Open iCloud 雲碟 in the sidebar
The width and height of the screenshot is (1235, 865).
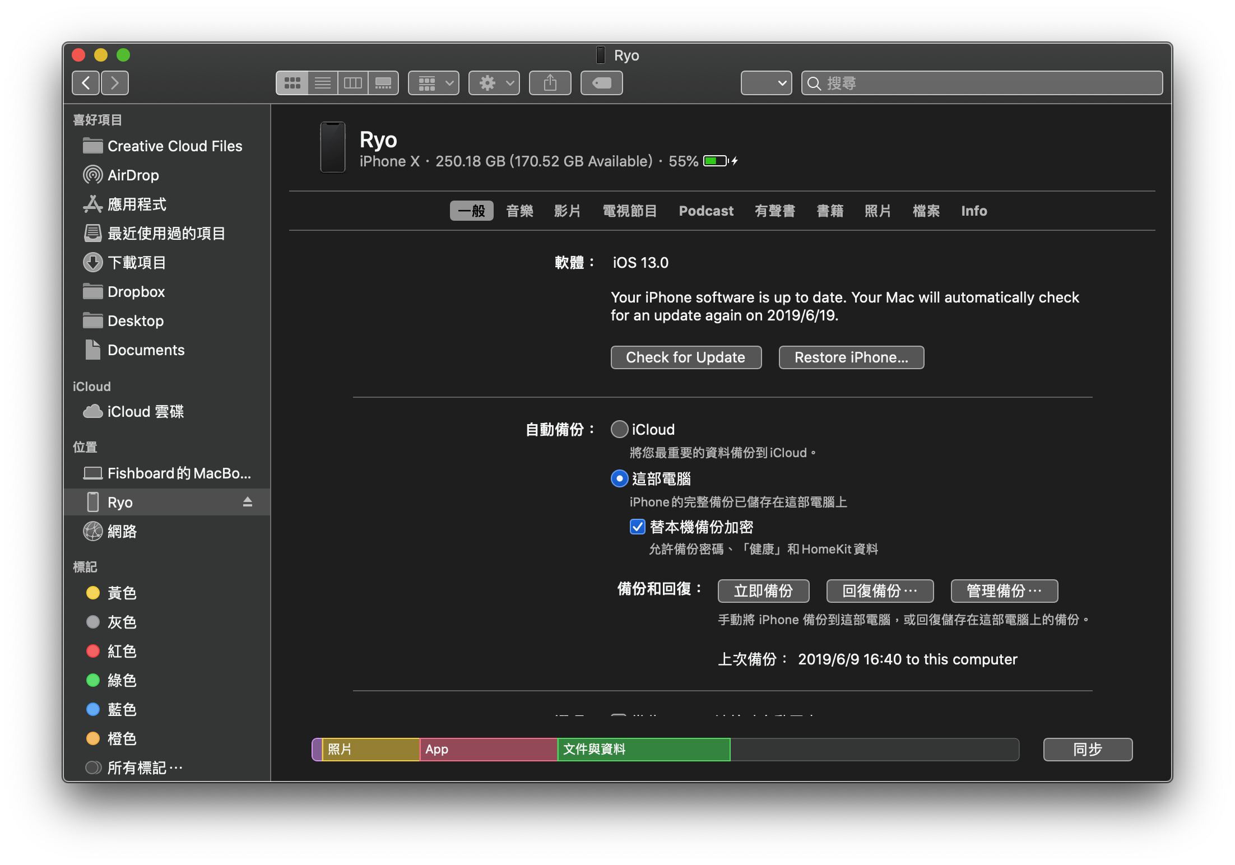(167, 412)
